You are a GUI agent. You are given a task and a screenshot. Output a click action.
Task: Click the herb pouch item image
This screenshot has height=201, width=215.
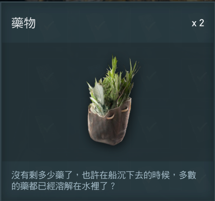tap(112, 100)
